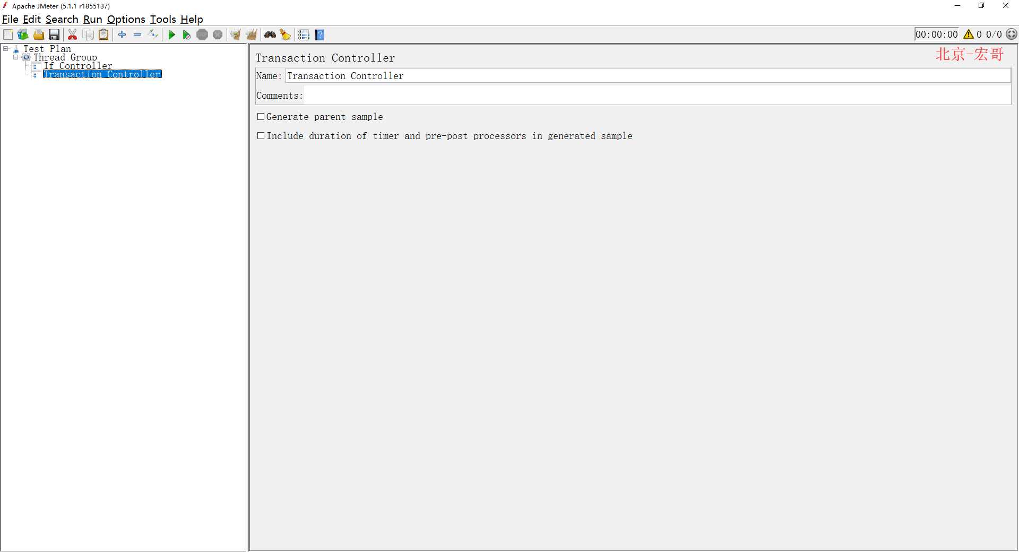Viewport: 1019px width, 552px height.
Task: Click the Clear All results icon
Action: [x=252, y=34]
